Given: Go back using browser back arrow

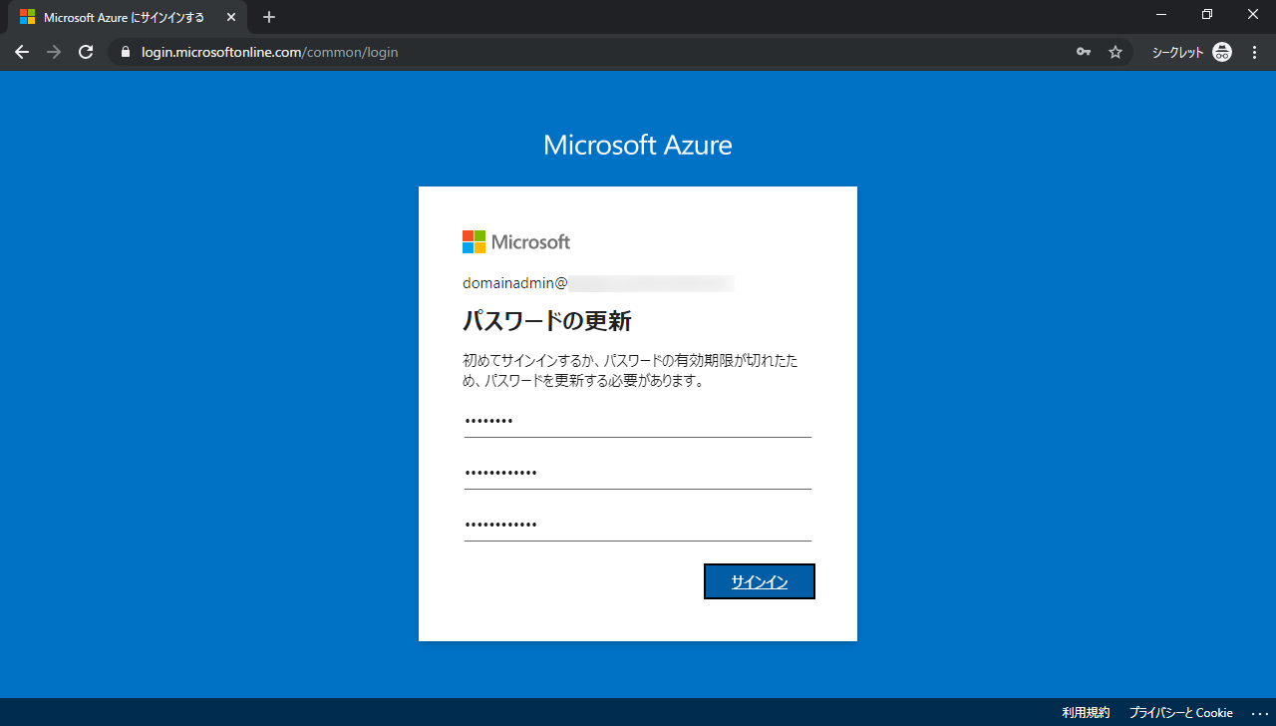Looking at the screenshot, I should [22, 52].
